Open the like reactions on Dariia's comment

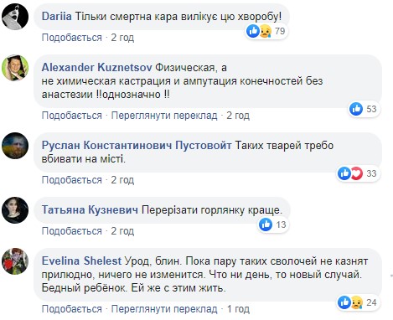coord(253,31)
